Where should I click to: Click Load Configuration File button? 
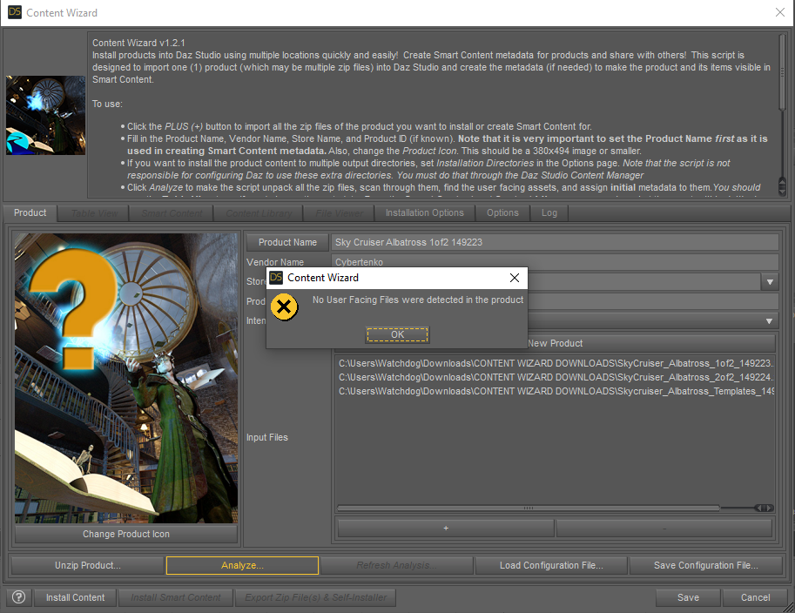click(552, 565)
